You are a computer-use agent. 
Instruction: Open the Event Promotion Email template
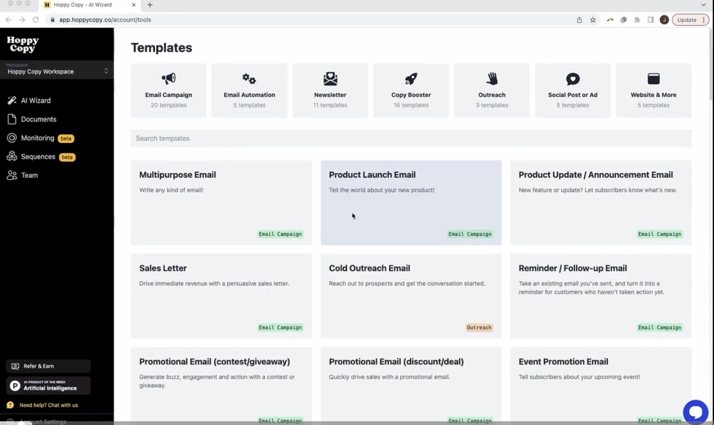pos(601,386)
